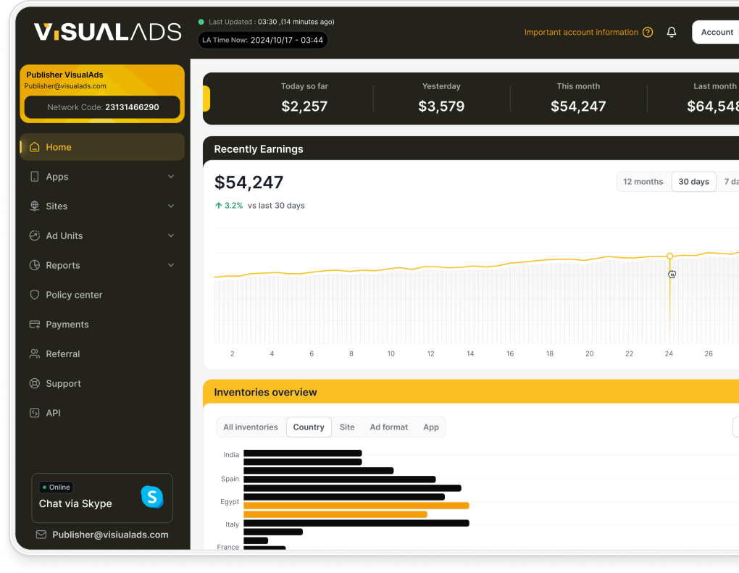Image resolution: width=739 pixels, height=573 pixels.
Task: Click the Policy center shield icon
Action: pyautogui.click(x=34, y=295)
